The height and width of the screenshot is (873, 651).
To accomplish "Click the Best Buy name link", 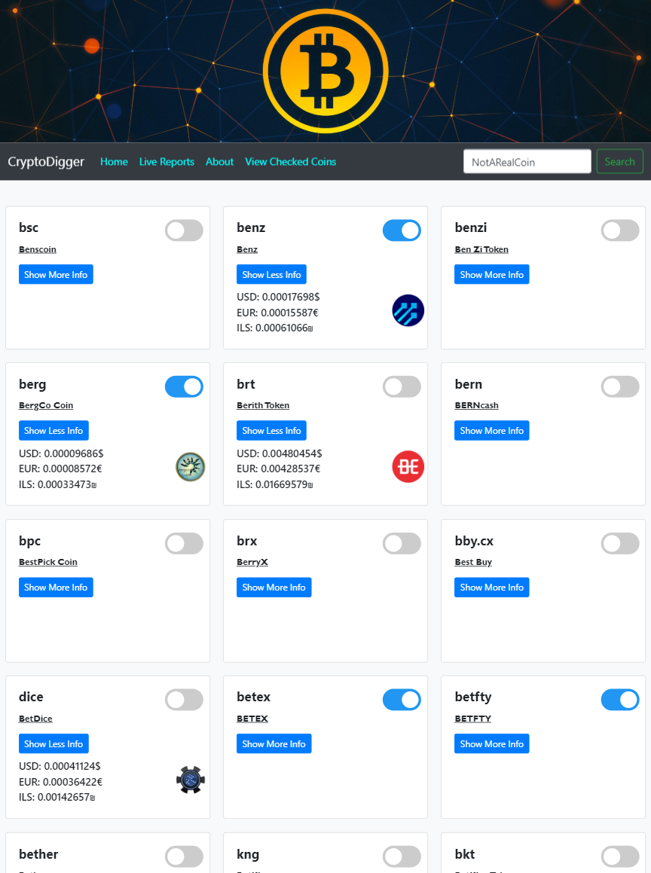I will 473,562.
